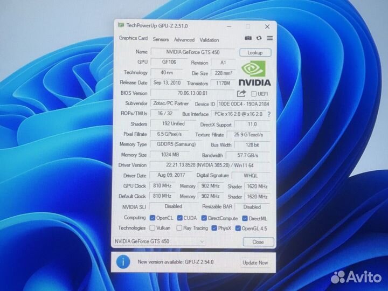Click the Pixel Fillrate value 6.5 GPixel/s
Viewport: 388px width, 291px height.
(170, 134)
